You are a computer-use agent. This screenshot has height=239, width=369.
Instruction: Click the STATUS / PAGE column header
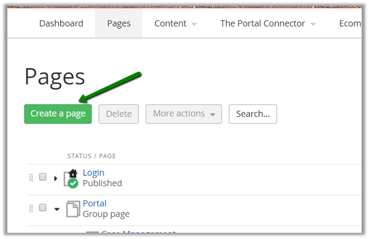tap(91, 156)
